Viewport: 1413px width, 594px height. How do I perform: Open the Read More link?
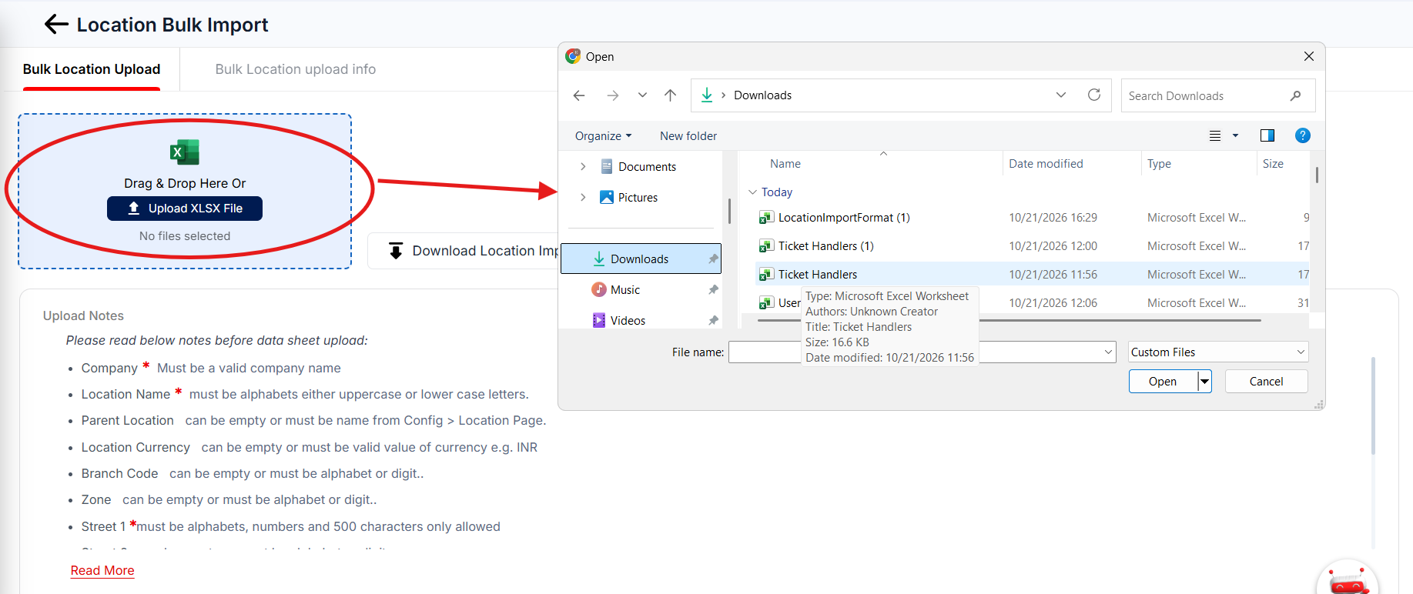102,570
